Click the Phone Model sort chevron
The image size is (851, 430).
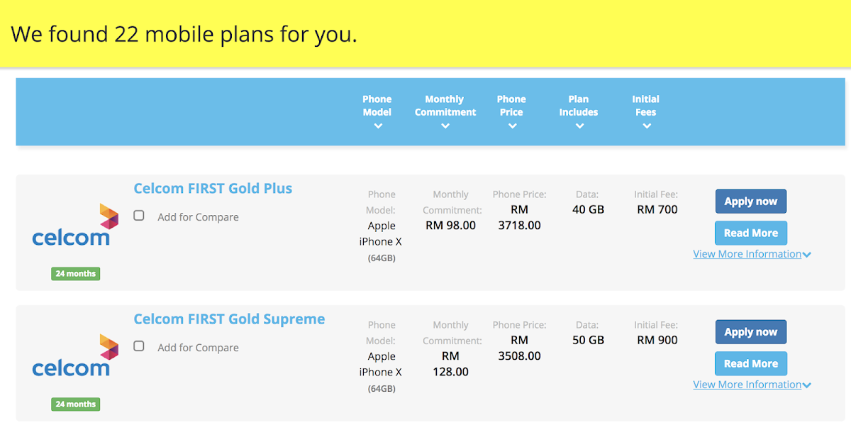(x=378, y=126)
